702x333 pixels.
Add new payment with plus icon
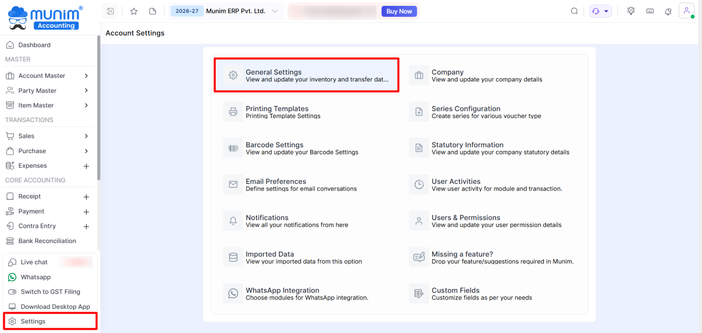[x=86, y=212]
